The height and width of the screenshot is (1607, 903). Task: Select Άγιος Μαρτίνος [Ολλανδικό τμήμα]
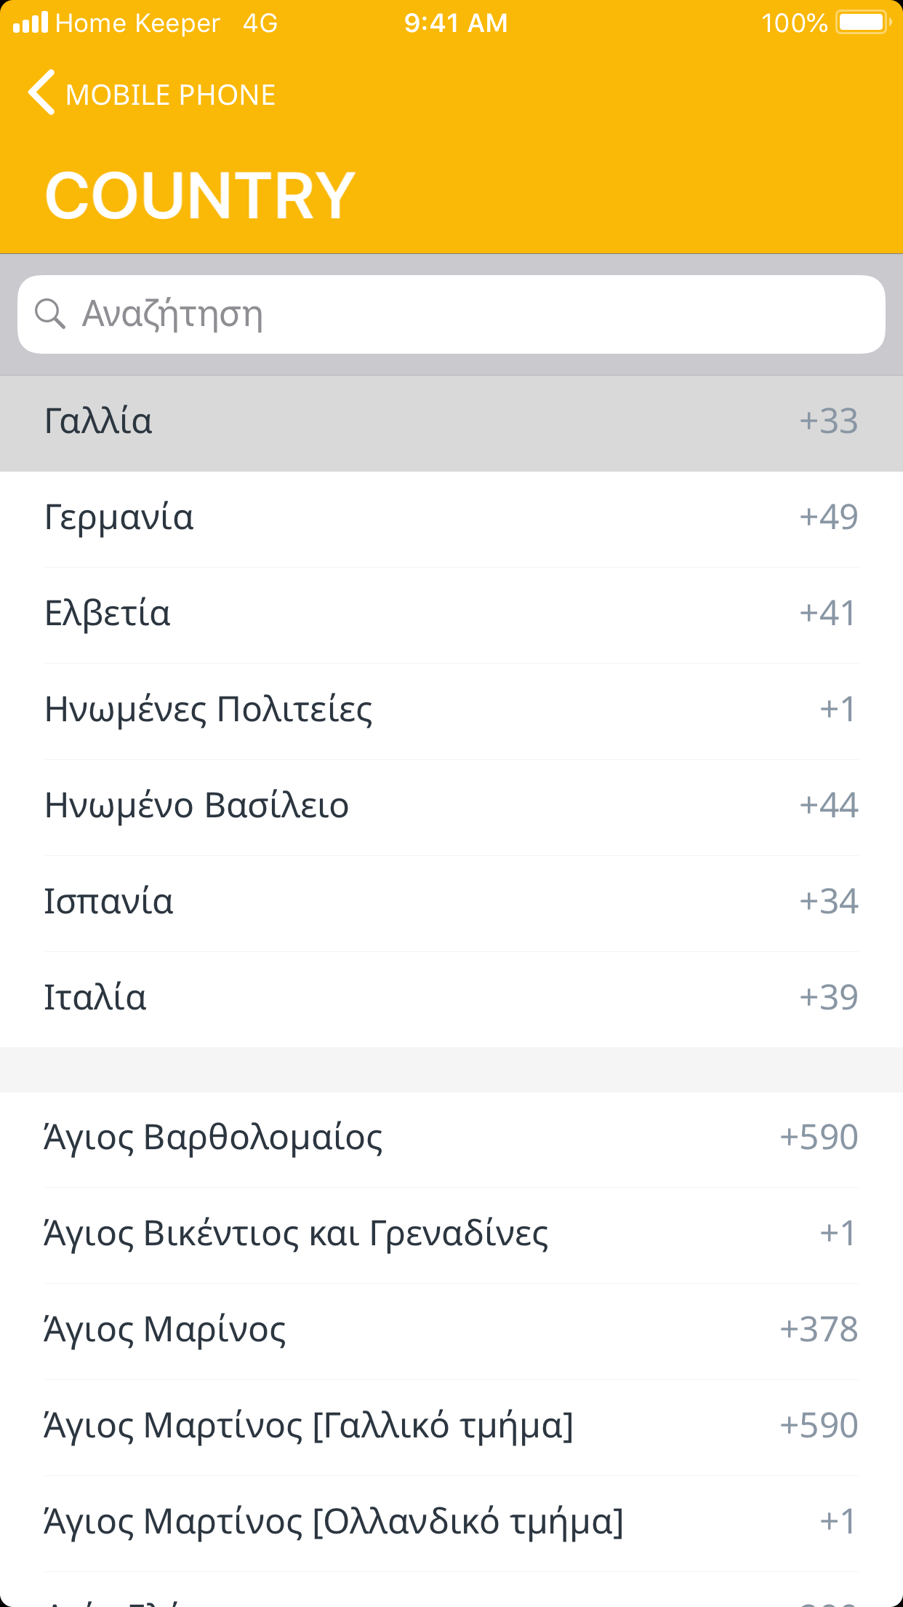click(334, 1523)
